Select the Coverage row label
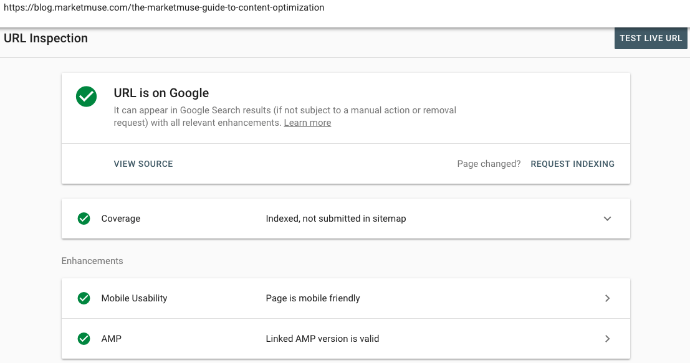Image resolution: width=690 pixels, height=363 pixels. pos(121,219)
